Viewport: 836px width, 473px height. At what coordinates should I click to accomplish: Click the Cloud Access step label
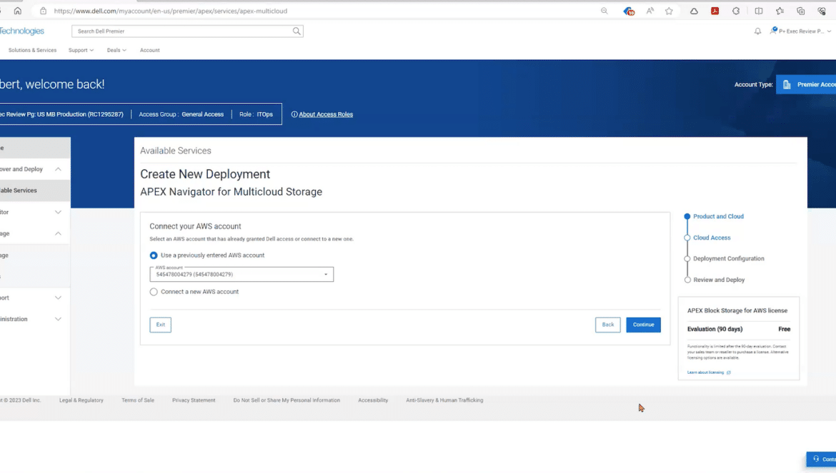712,238
